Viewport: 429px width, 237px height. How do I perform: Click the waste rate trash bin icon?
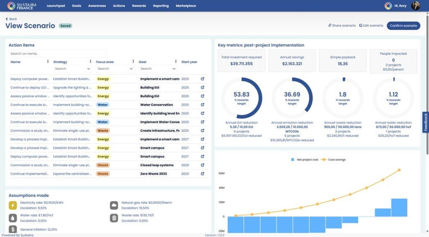[114, 218]
